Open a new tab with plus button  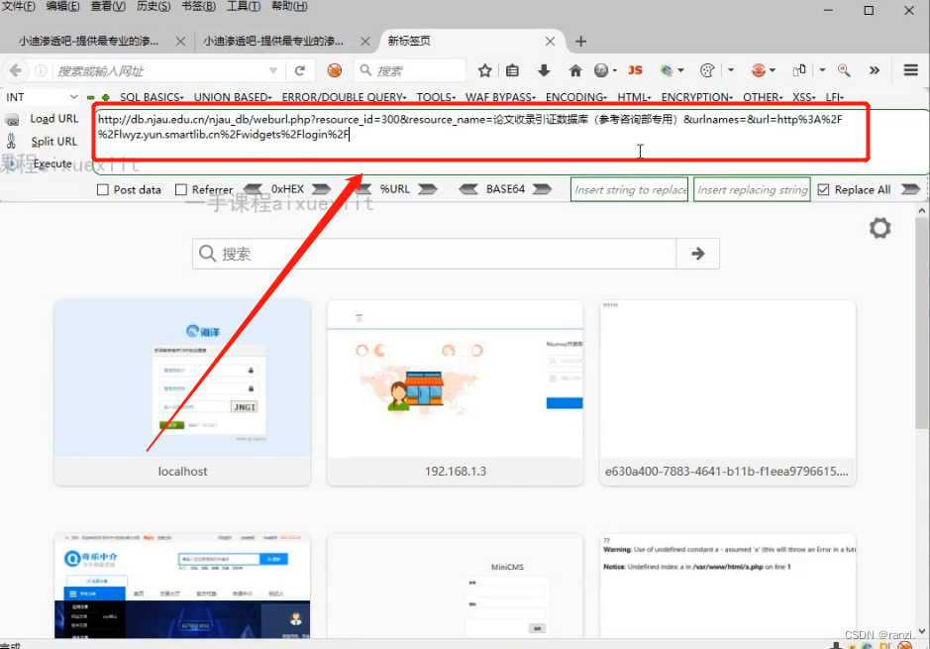click(x=580, y=41)
